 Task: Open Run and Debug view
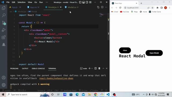pyautogui.click(x=3, y=30)
